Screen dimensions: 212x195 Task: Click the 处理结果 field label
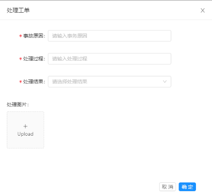point(34,82)
